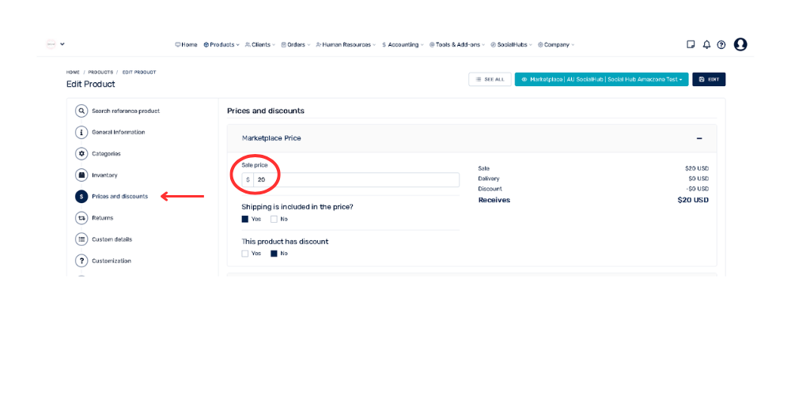This screenshot has width=791, height=395.
Task: Check No for shipping included in price
Action: pyautogui.click(x=274, y=219)
